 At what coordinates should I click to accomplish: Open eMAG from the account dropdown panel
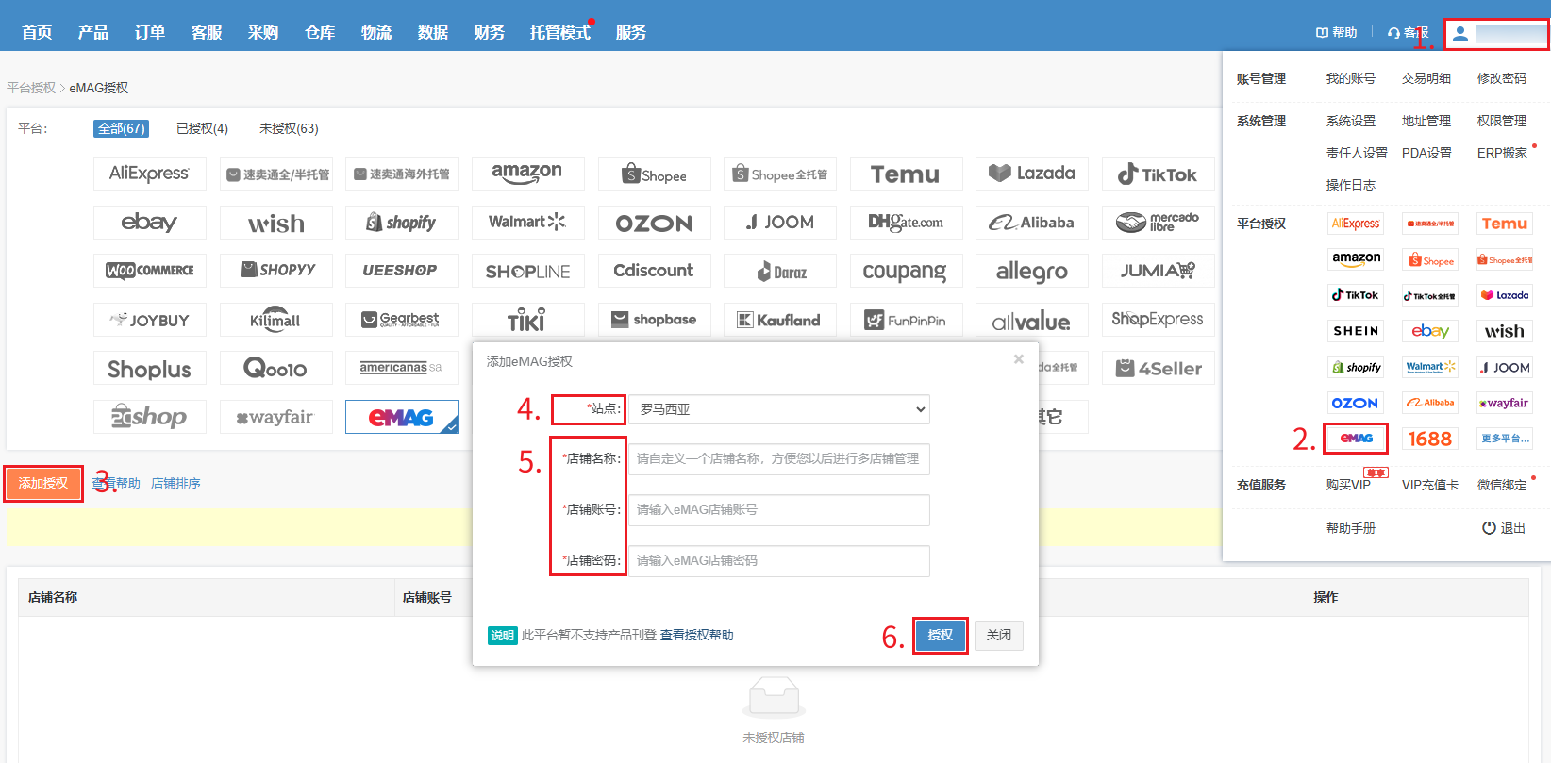1356,439
